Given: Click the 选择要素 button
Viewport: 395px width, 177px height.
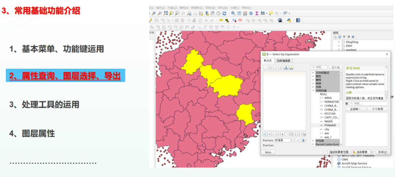Looking at the screenshot, I should pos(361,152).
